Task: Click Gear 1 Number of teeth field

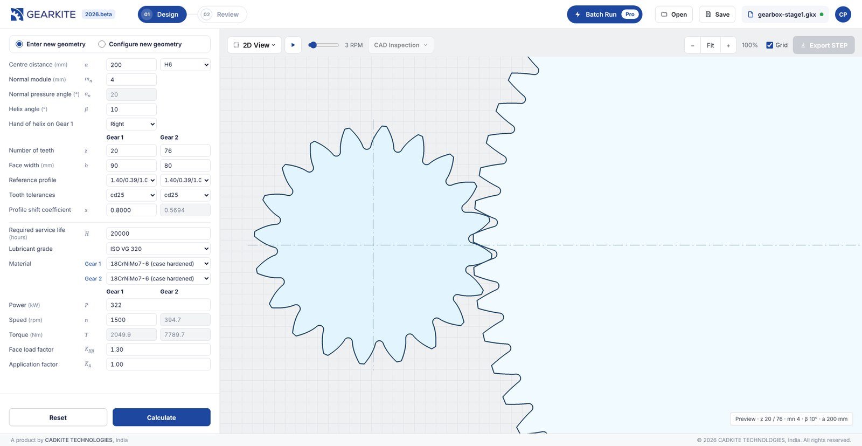Action: pos(131,151)
